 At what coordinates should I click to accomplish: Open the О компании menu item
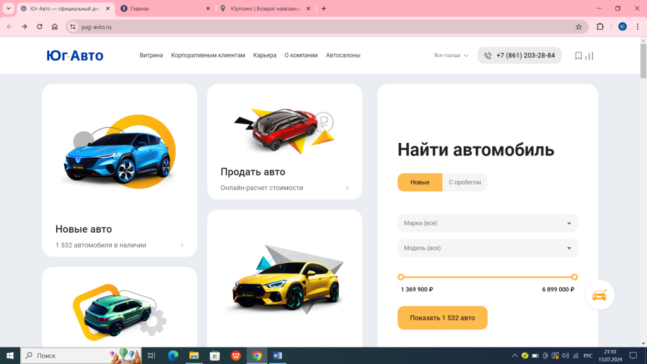point(301,56)
